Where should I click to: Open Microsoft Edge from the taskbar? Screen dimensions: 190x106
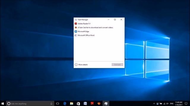(x=65, y=103)
